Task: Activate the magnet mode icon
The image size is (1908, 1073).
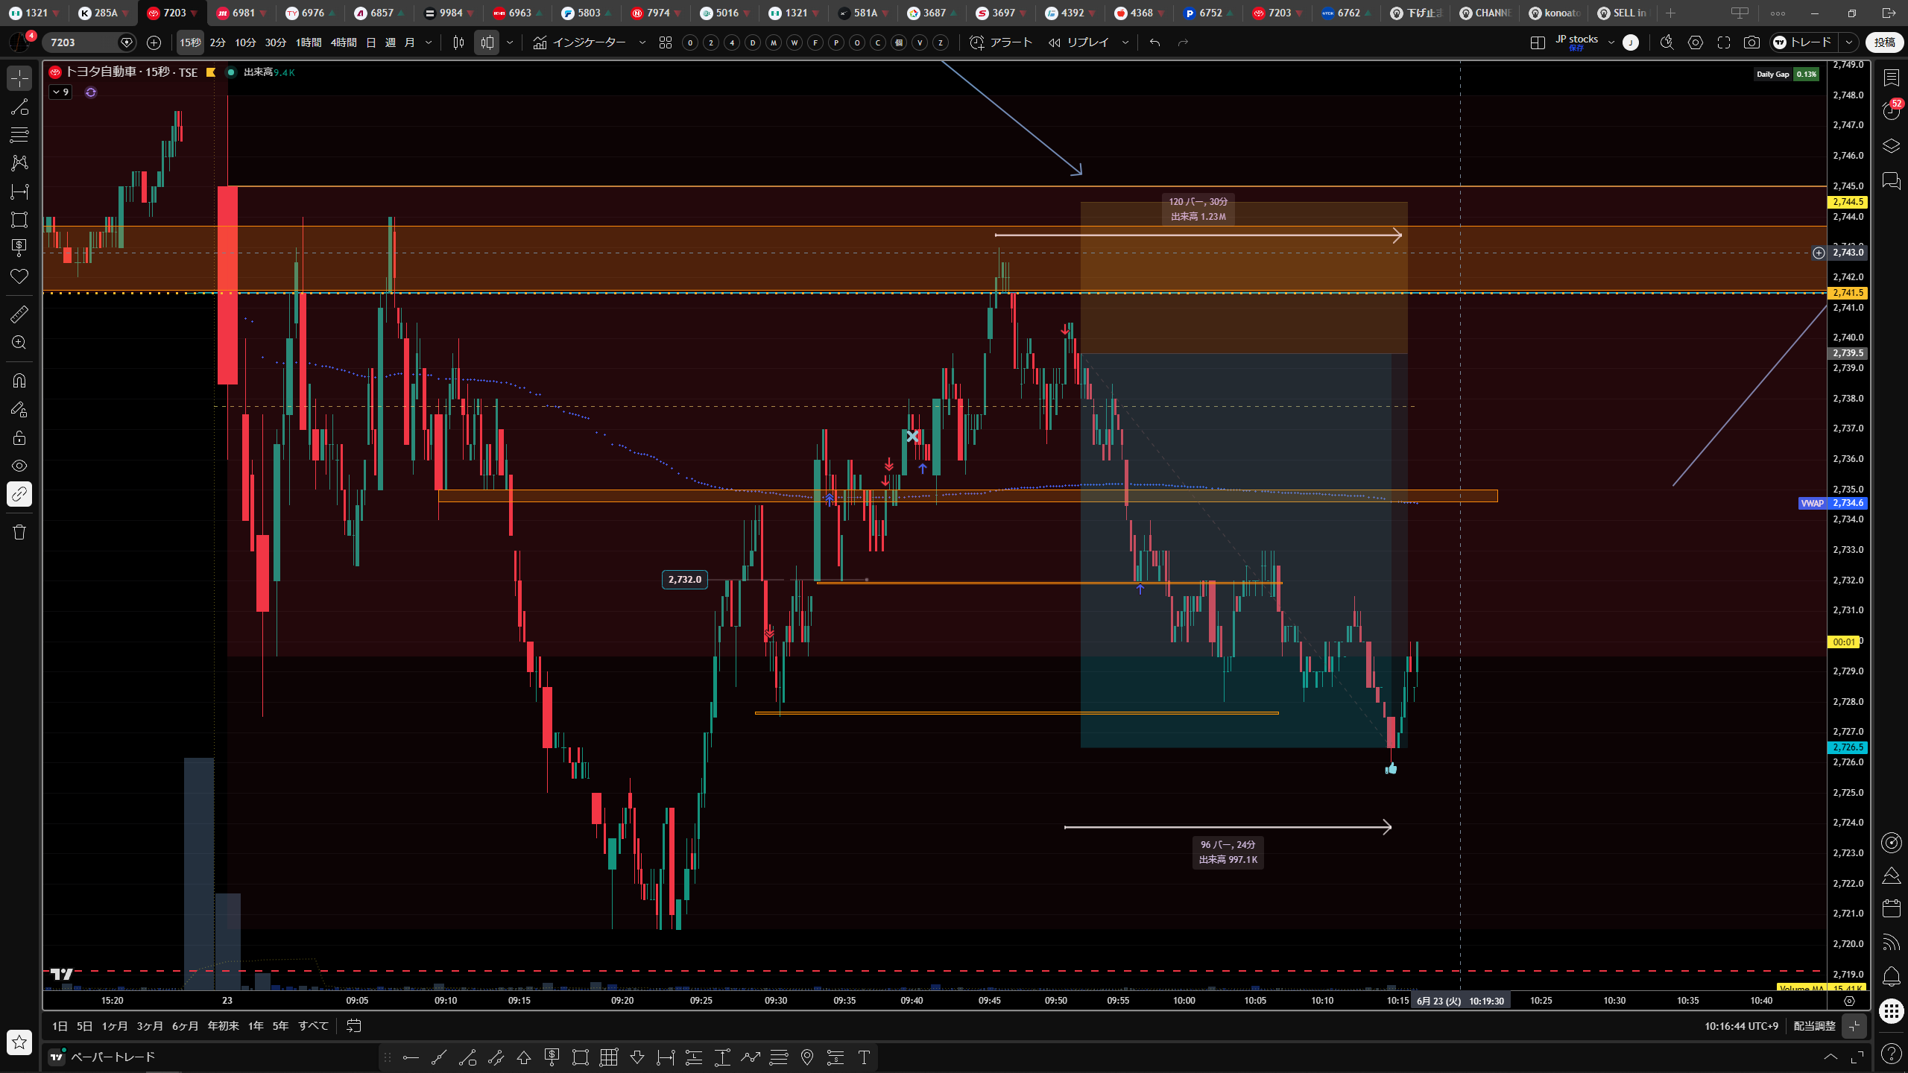Action: pos(19,381)
